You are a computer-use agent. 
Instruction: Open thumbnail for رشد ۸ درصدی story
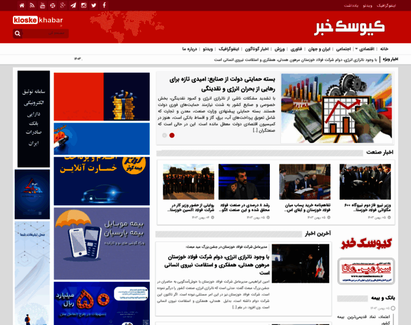[244, 182]
